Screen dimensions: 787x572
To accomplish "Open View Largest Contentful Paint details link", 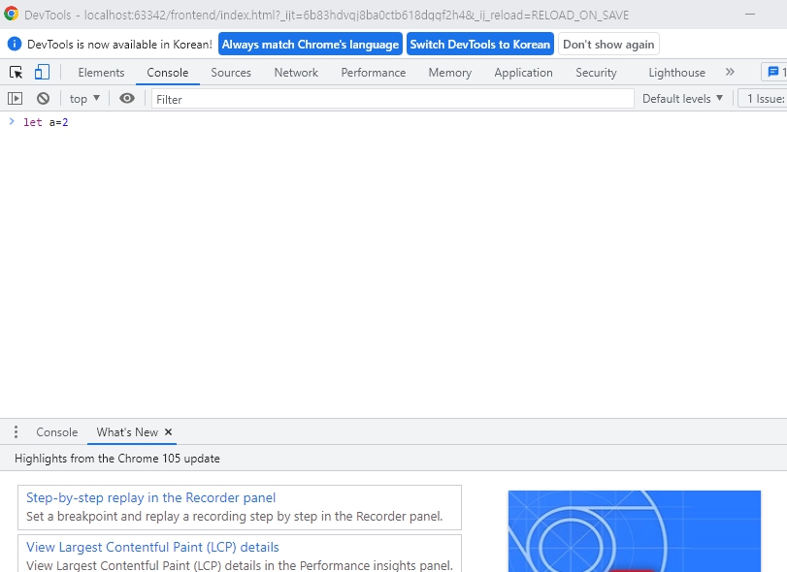I will [152, 547].
